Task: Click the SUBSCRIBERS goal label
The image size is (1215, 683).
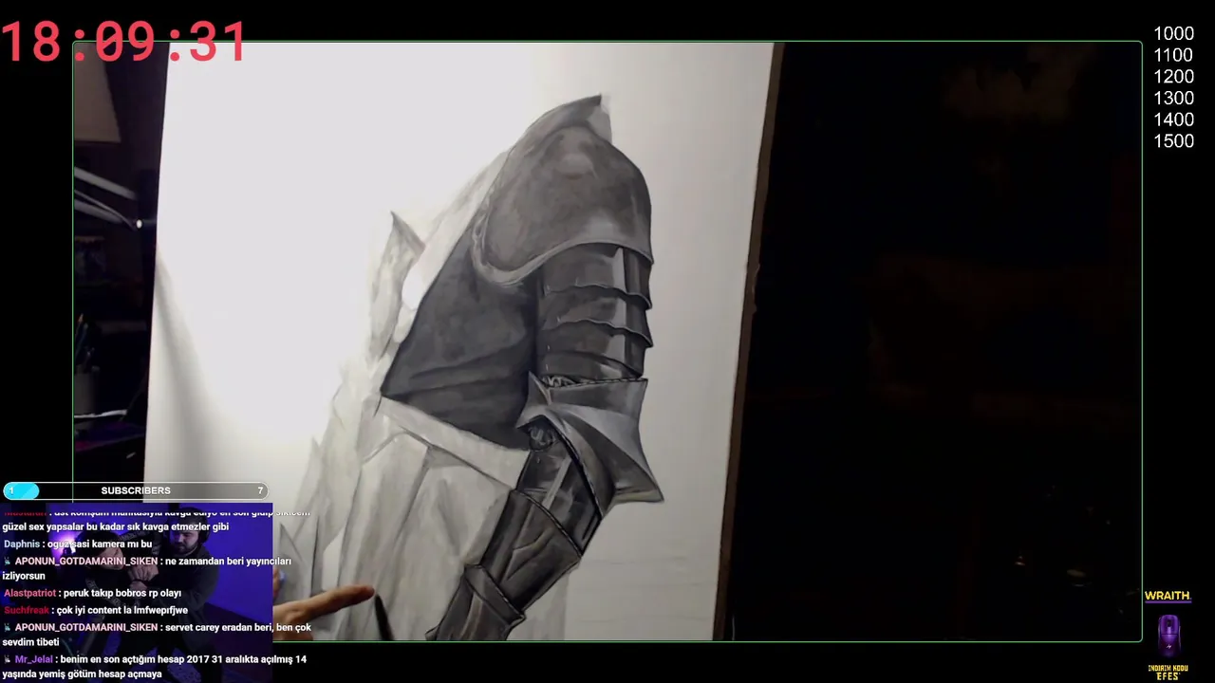Action: point(136,490)
